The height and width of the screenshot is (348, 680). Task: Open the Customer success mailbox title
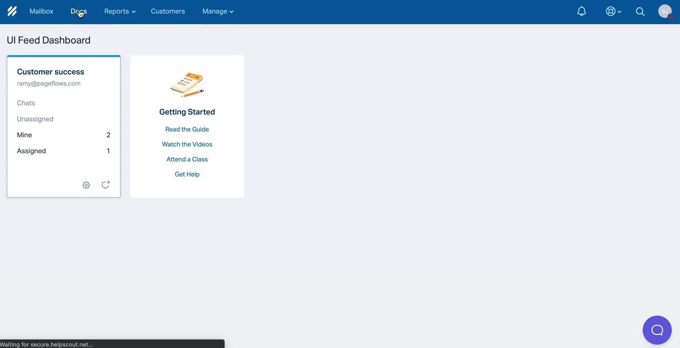[51, 72]
